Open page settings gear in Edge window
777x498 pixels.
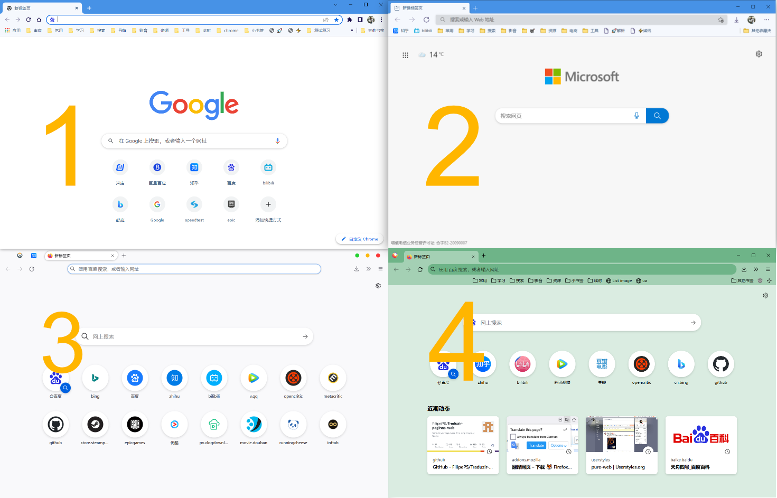tap(759, 54)
